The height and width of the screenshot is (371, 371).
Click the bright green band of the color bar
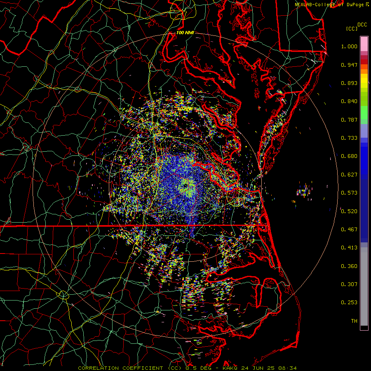click(364, 113)
